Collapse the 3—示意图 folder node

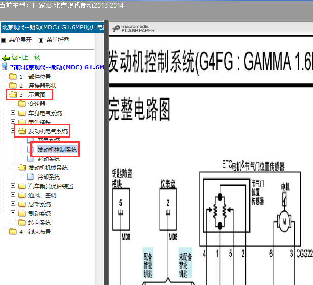click(4, 94)
